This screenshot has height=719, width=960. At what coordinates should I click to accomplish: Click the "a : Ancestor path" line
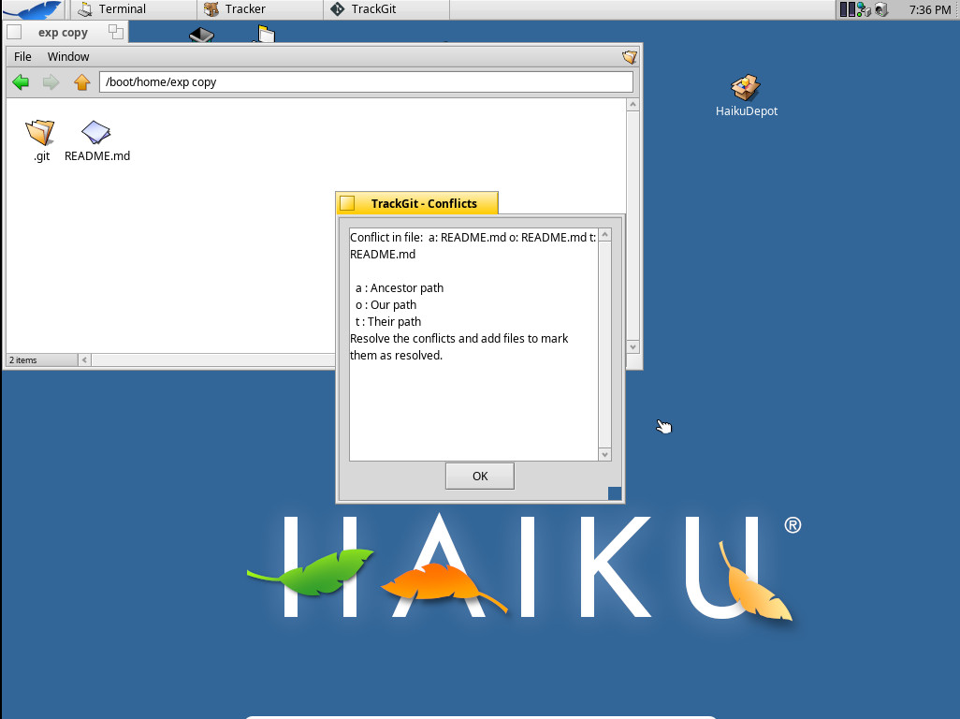click(x=400, y=287)
